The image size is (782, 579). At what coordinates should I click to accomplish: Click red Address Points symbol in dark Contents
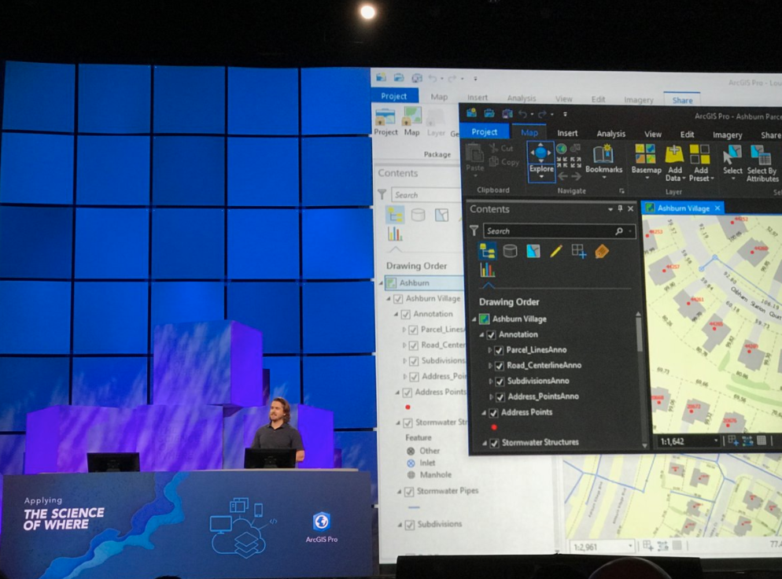point(494,427)
